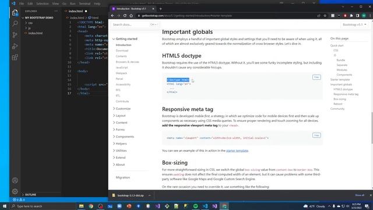Click the browser Home button
Viewport: 373px width, 210px height.
click(131, 16)
